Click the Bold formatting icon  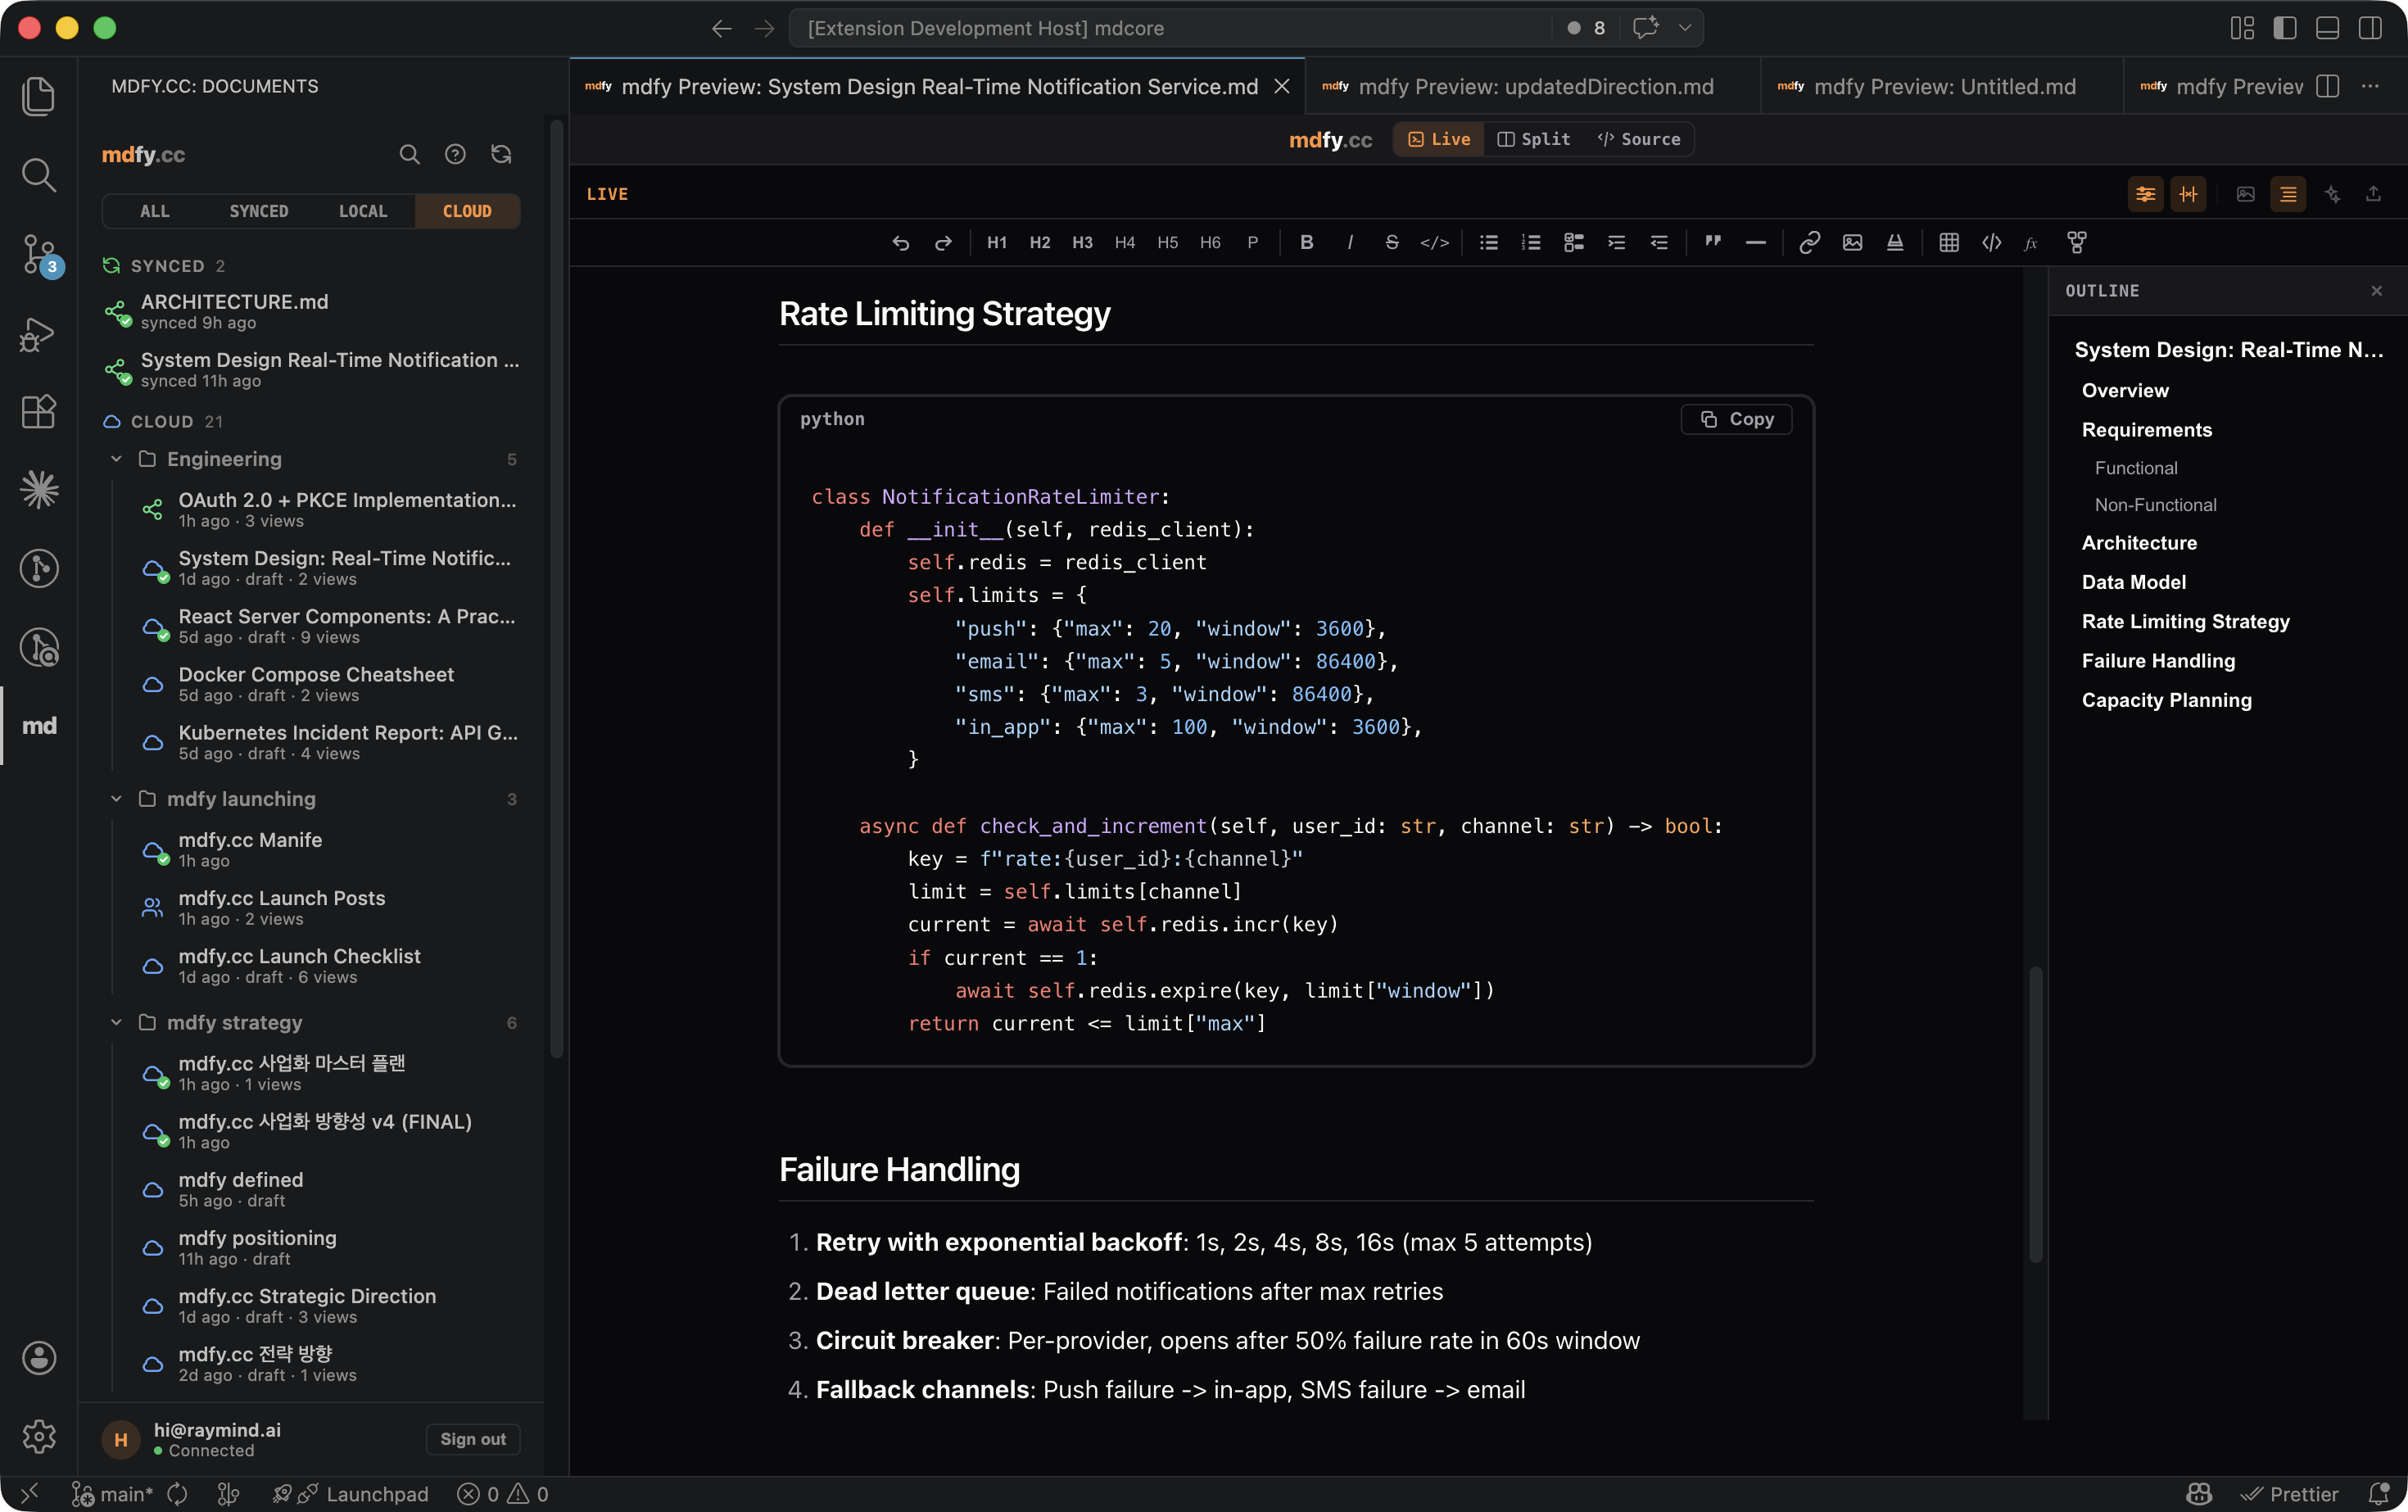point(1306,242)
